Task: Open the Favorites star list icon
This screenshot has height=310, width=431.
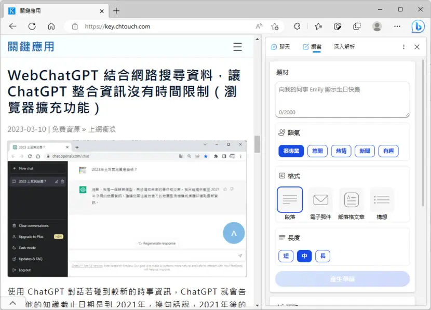Action: click(318, 26)
